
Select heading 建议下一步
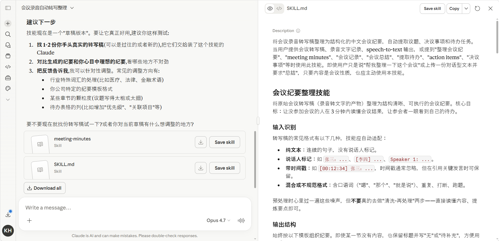41,22
